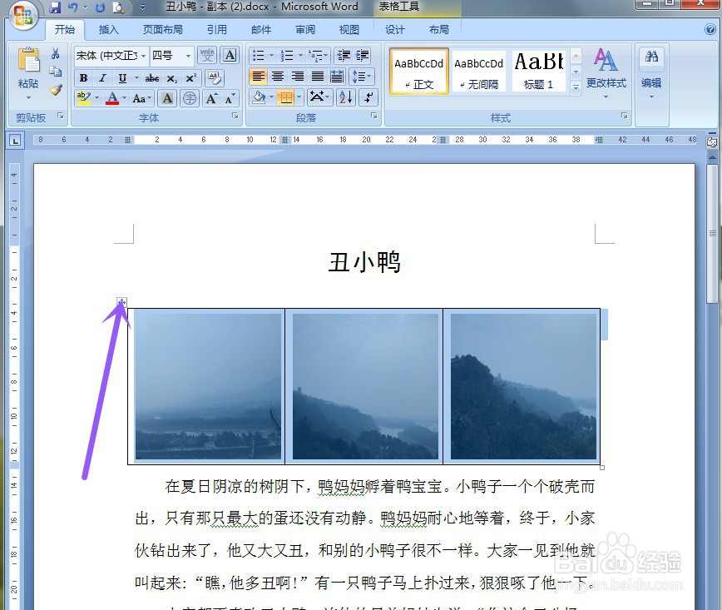Open the font size dropdown
Image resolution: width=722 pixels, height=610 pixels.
[x=186, y=55]
